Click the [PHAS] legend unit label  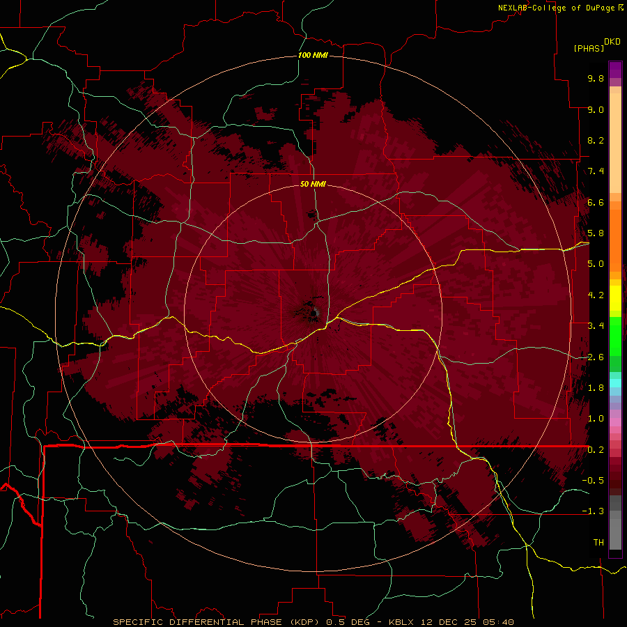coord(589,48)
